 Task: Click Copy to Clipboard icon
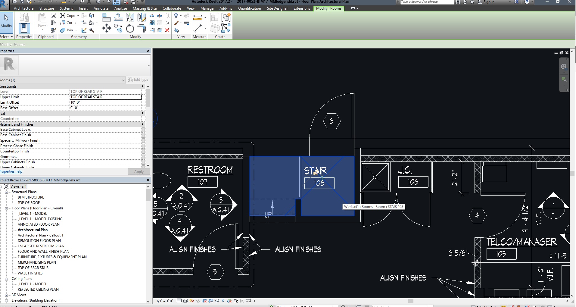point(54,23)
